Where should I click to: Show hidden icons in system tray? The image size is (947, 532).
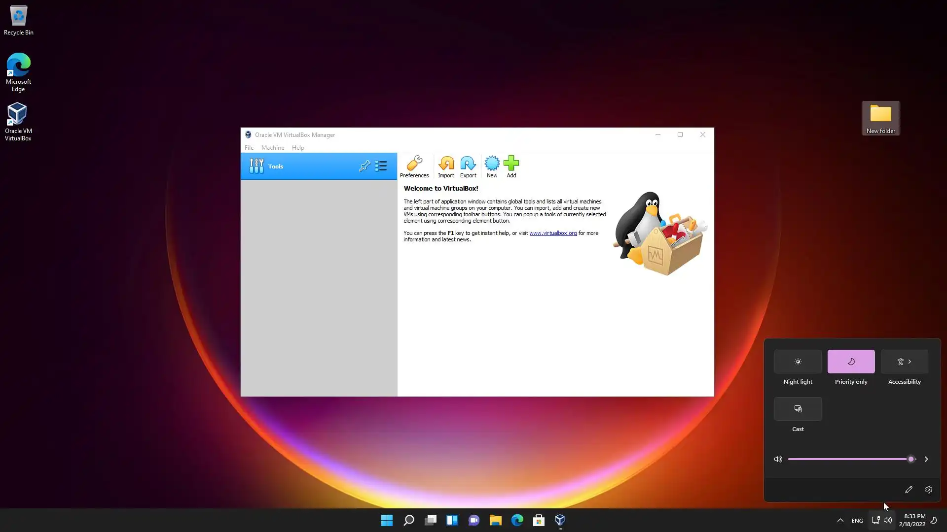(840, 520)
